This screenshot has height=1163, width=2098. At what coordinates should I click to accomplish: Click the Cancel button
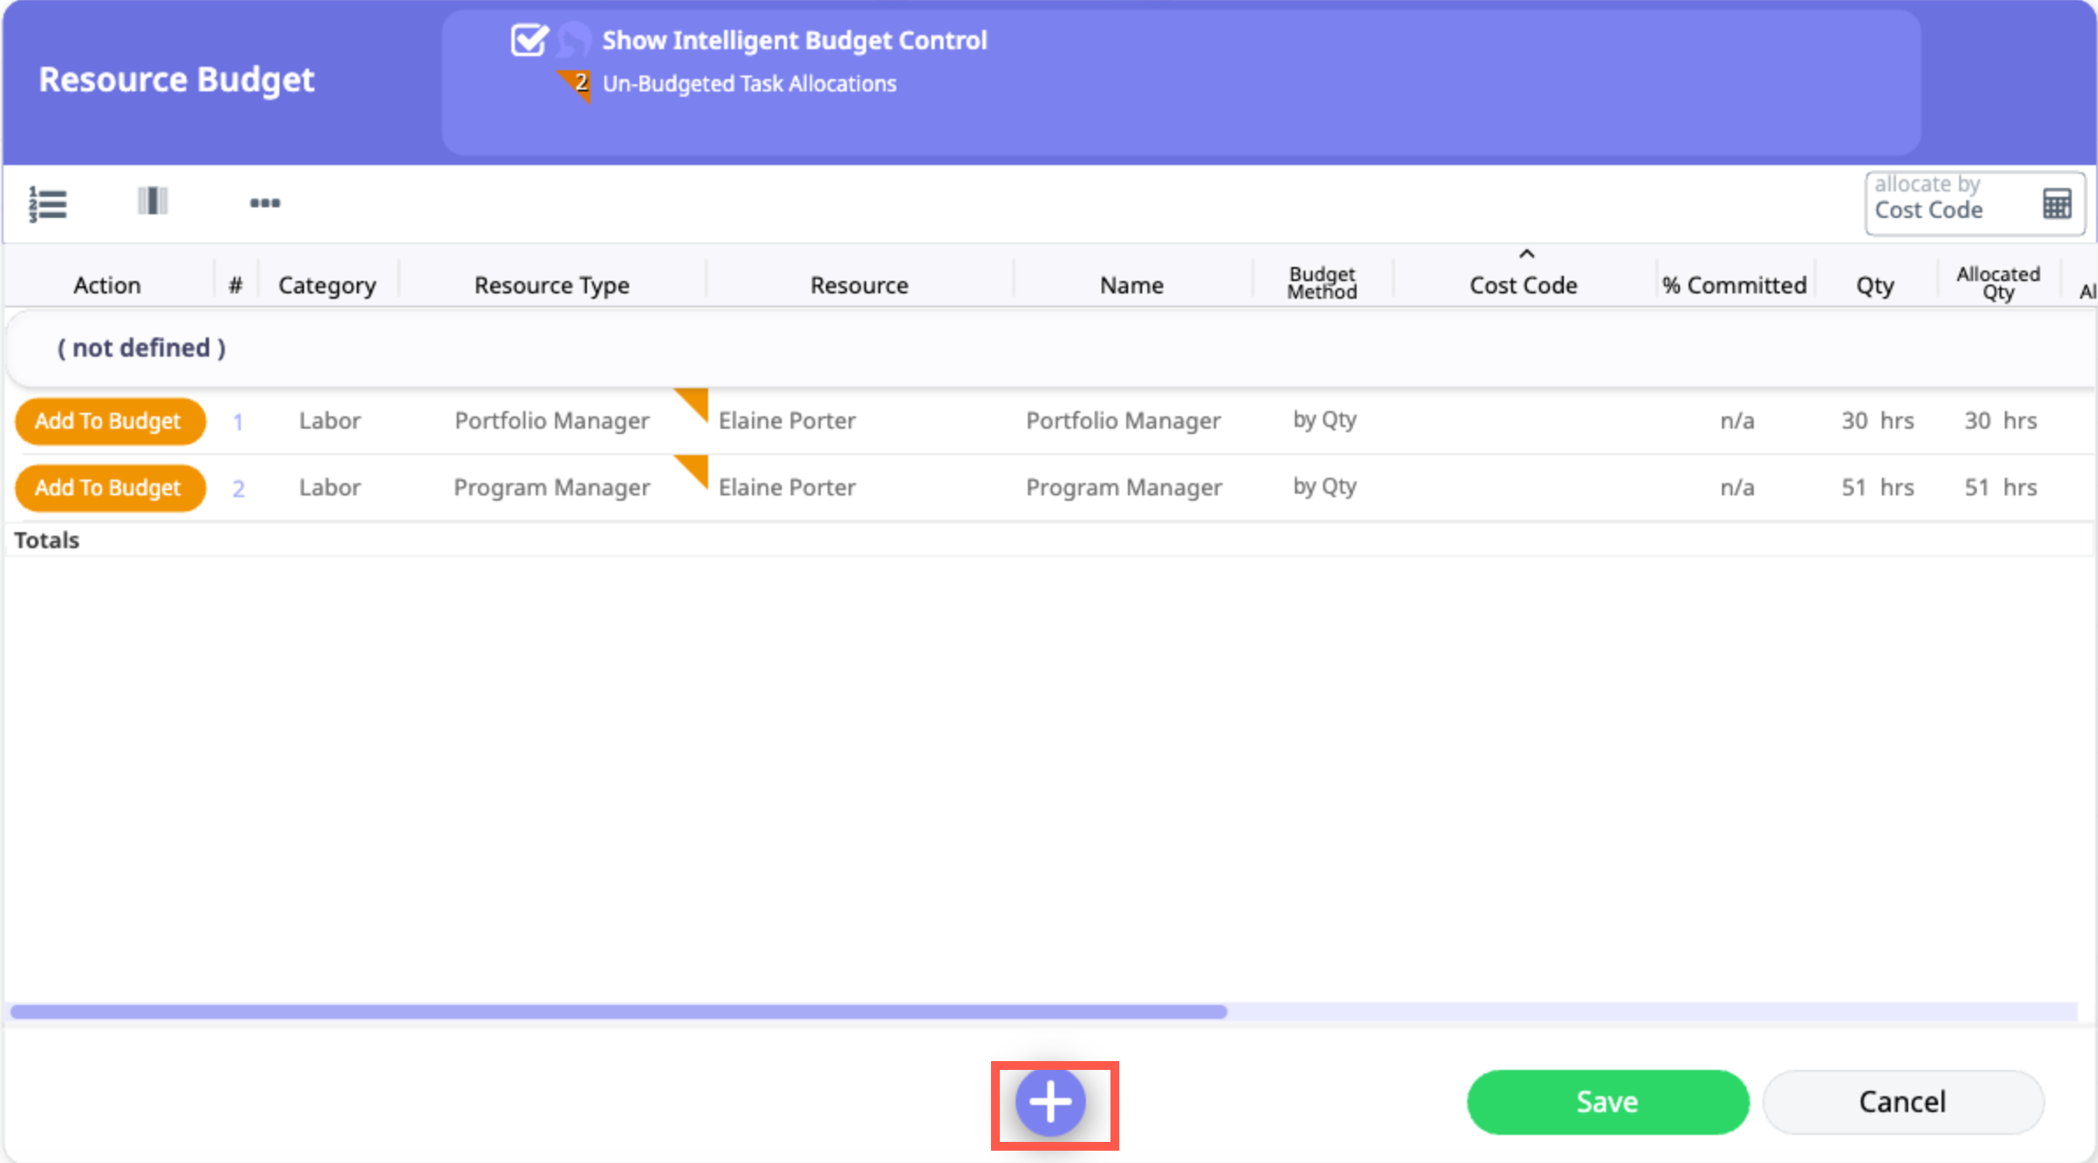(1903, 1102)
